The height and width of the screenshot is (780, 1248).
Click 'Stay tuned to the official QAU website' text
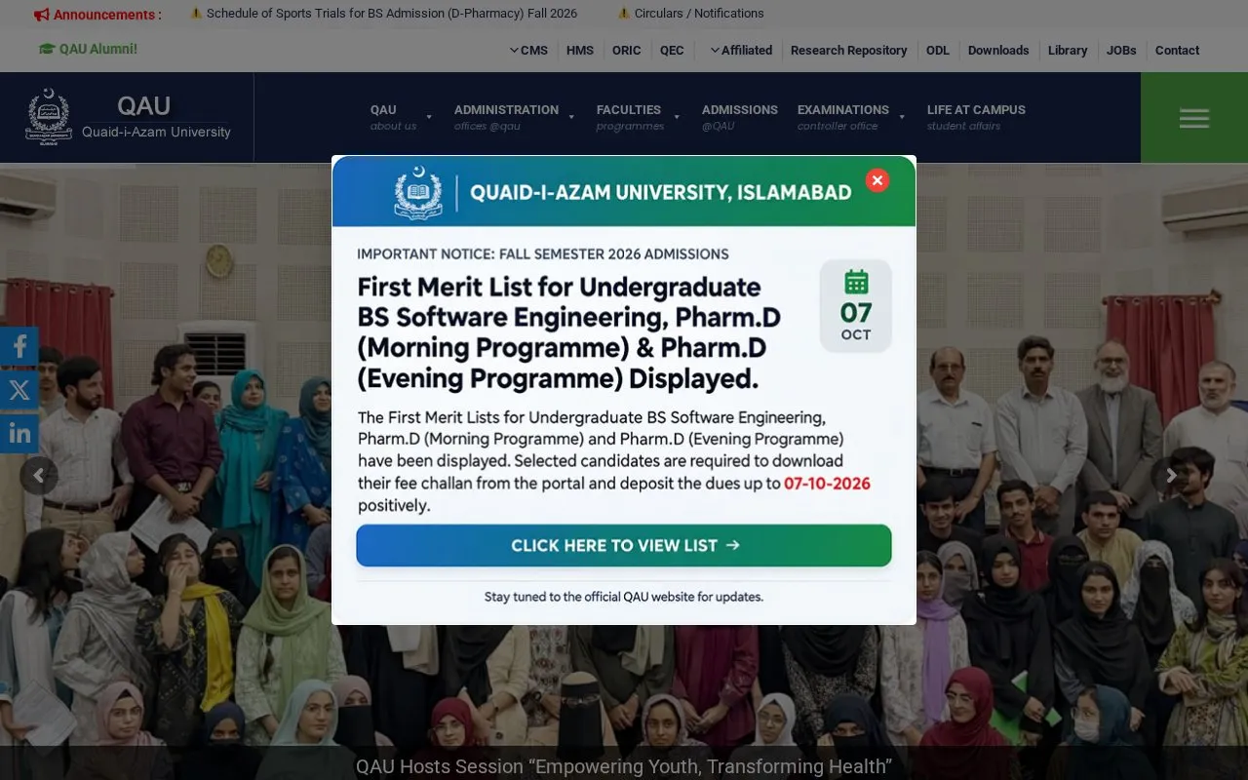point(624,597)
